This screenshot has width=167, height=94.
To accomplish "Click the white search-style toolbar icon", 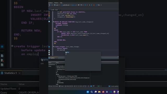I will [81, 5].
